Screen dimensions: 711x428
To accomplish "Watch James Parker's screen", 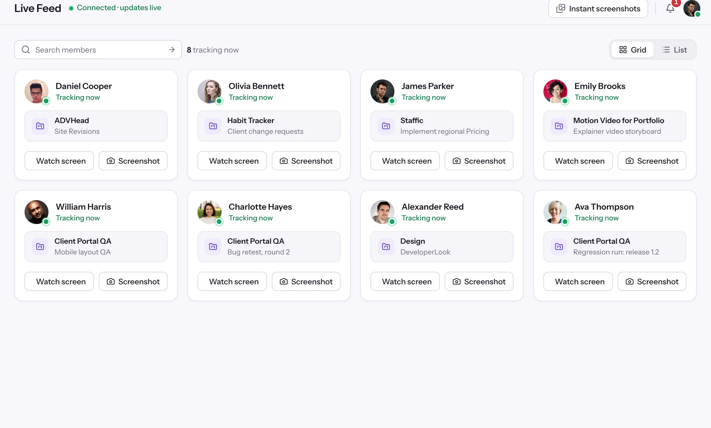I will click(x=405, y=161).
